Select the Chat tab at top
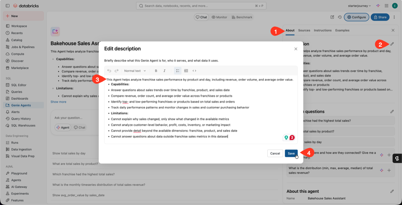The image size is (402, 205). tap(201, 17)
